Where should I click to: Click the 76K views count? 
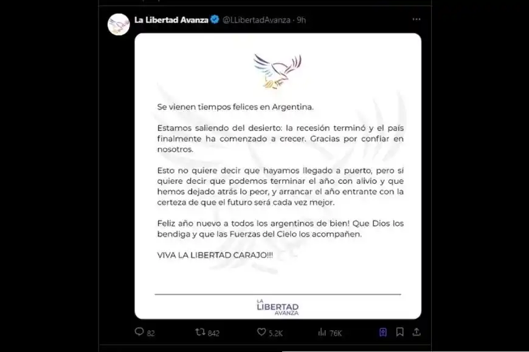click(336, 333)
